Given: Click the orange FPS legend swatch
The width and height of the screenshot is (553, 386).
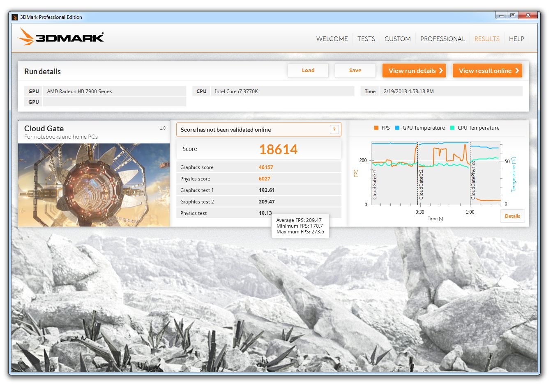Looking at the screenshot, I should tap(376, 128).
